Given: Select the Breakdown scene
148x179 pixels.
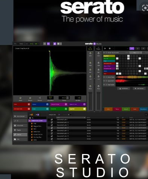Looking at the screenshot, I should click(x=143, y=109).
